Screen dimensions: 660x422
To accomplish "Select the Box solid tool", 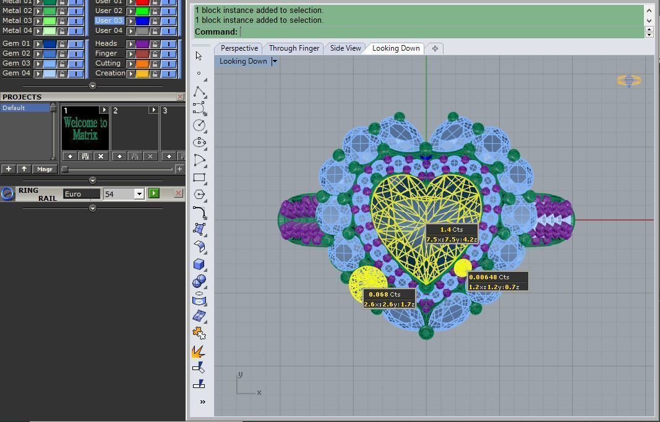I will coord(199,264).
